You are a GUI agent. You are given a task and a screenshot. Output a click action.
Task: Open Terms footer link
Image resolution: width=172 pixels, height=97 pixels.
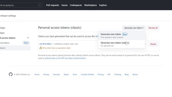pyautogui.click(x=37, y=74)
